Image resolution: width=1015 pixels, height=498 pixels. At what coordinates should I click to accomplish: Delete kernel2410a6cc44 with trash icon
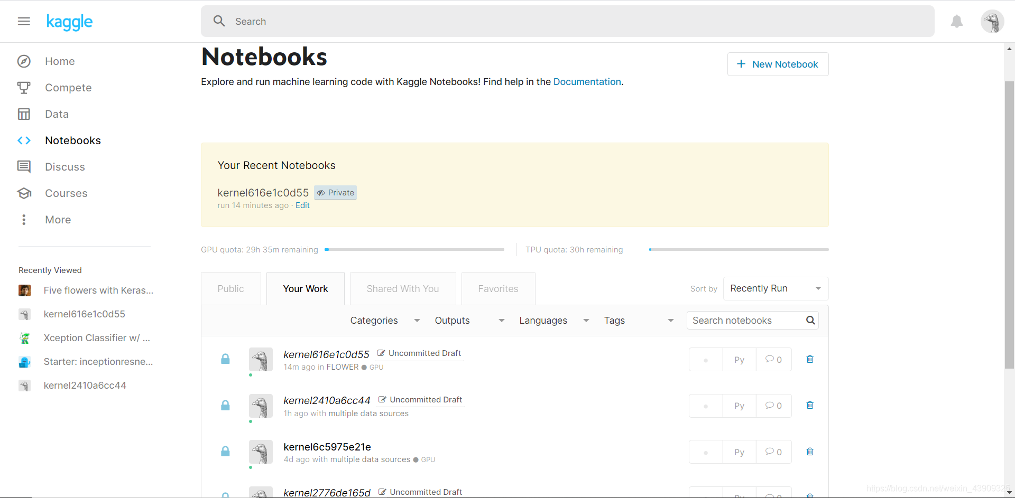(x=810, y=405)
